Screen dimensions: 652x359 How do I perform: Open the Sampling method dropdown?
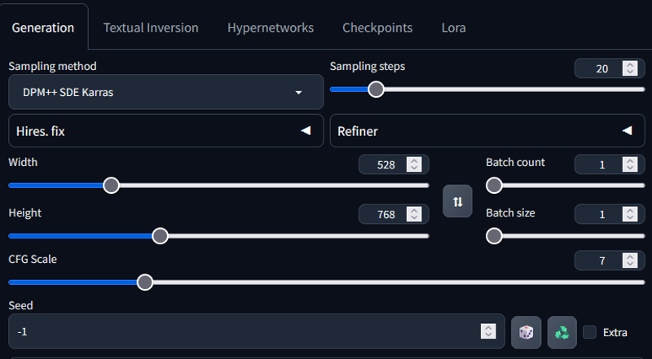166,92
